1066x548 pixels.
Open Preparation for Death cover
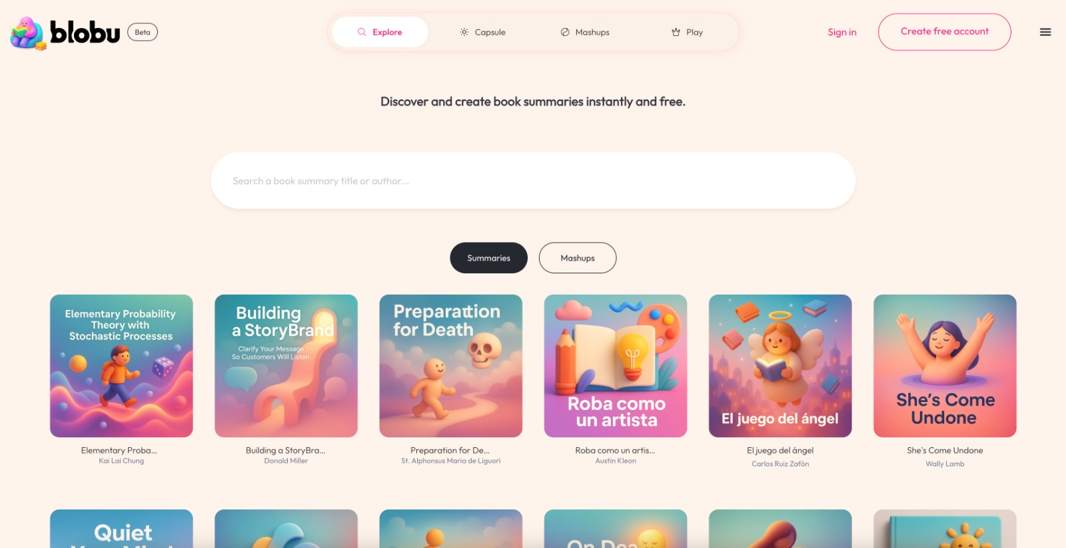coord(451,366)
